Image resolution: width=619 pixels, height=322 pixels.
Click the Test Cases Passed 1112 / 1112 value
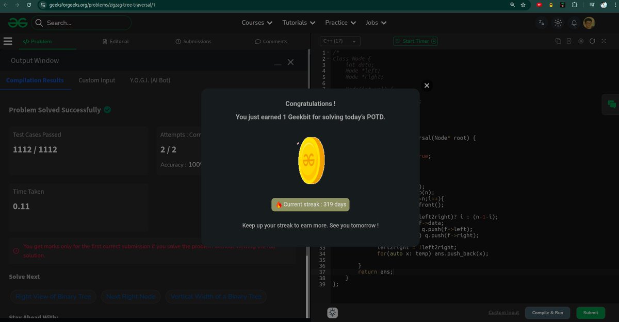pyautogui.click(x=35, y=150)
